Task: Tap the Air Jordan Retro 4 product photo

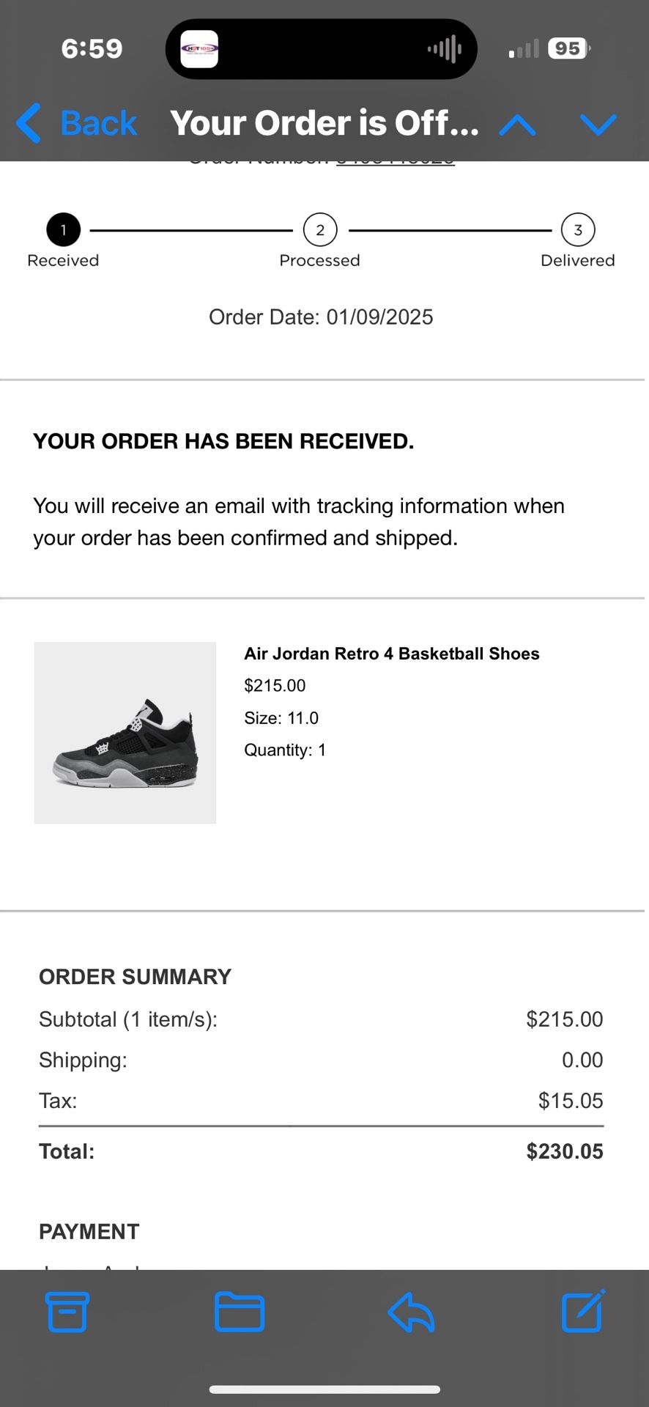Action: pyautogui.click(x=125, y=732)
